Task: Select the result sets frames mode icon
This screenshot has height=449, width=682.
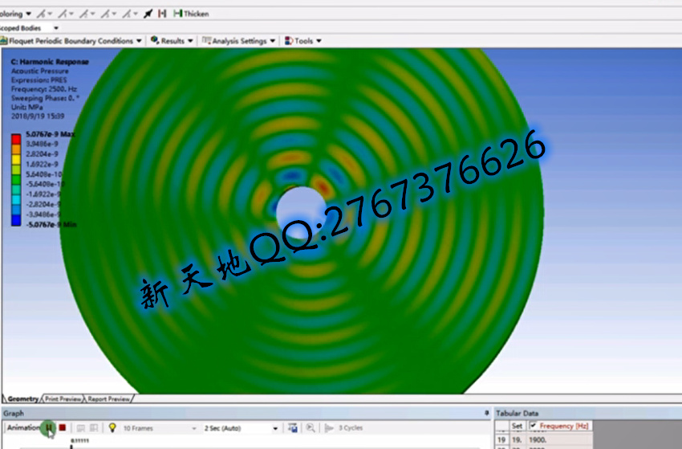Action: 94,428
